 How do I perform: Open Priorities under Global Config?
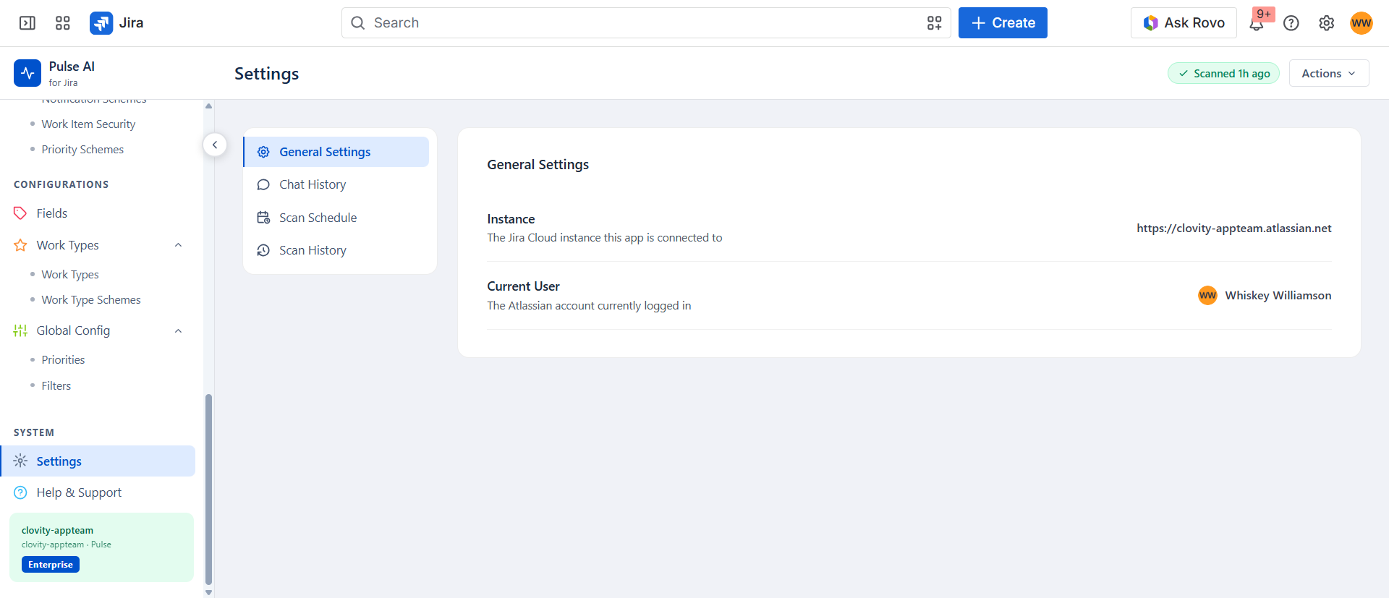tap(63, 360)
